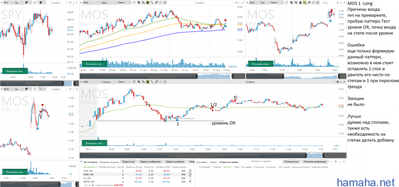This screenshot has height=187, width=399.
Task: Select pointer tool in MOS daily chart
Action: tap(139, 2)
